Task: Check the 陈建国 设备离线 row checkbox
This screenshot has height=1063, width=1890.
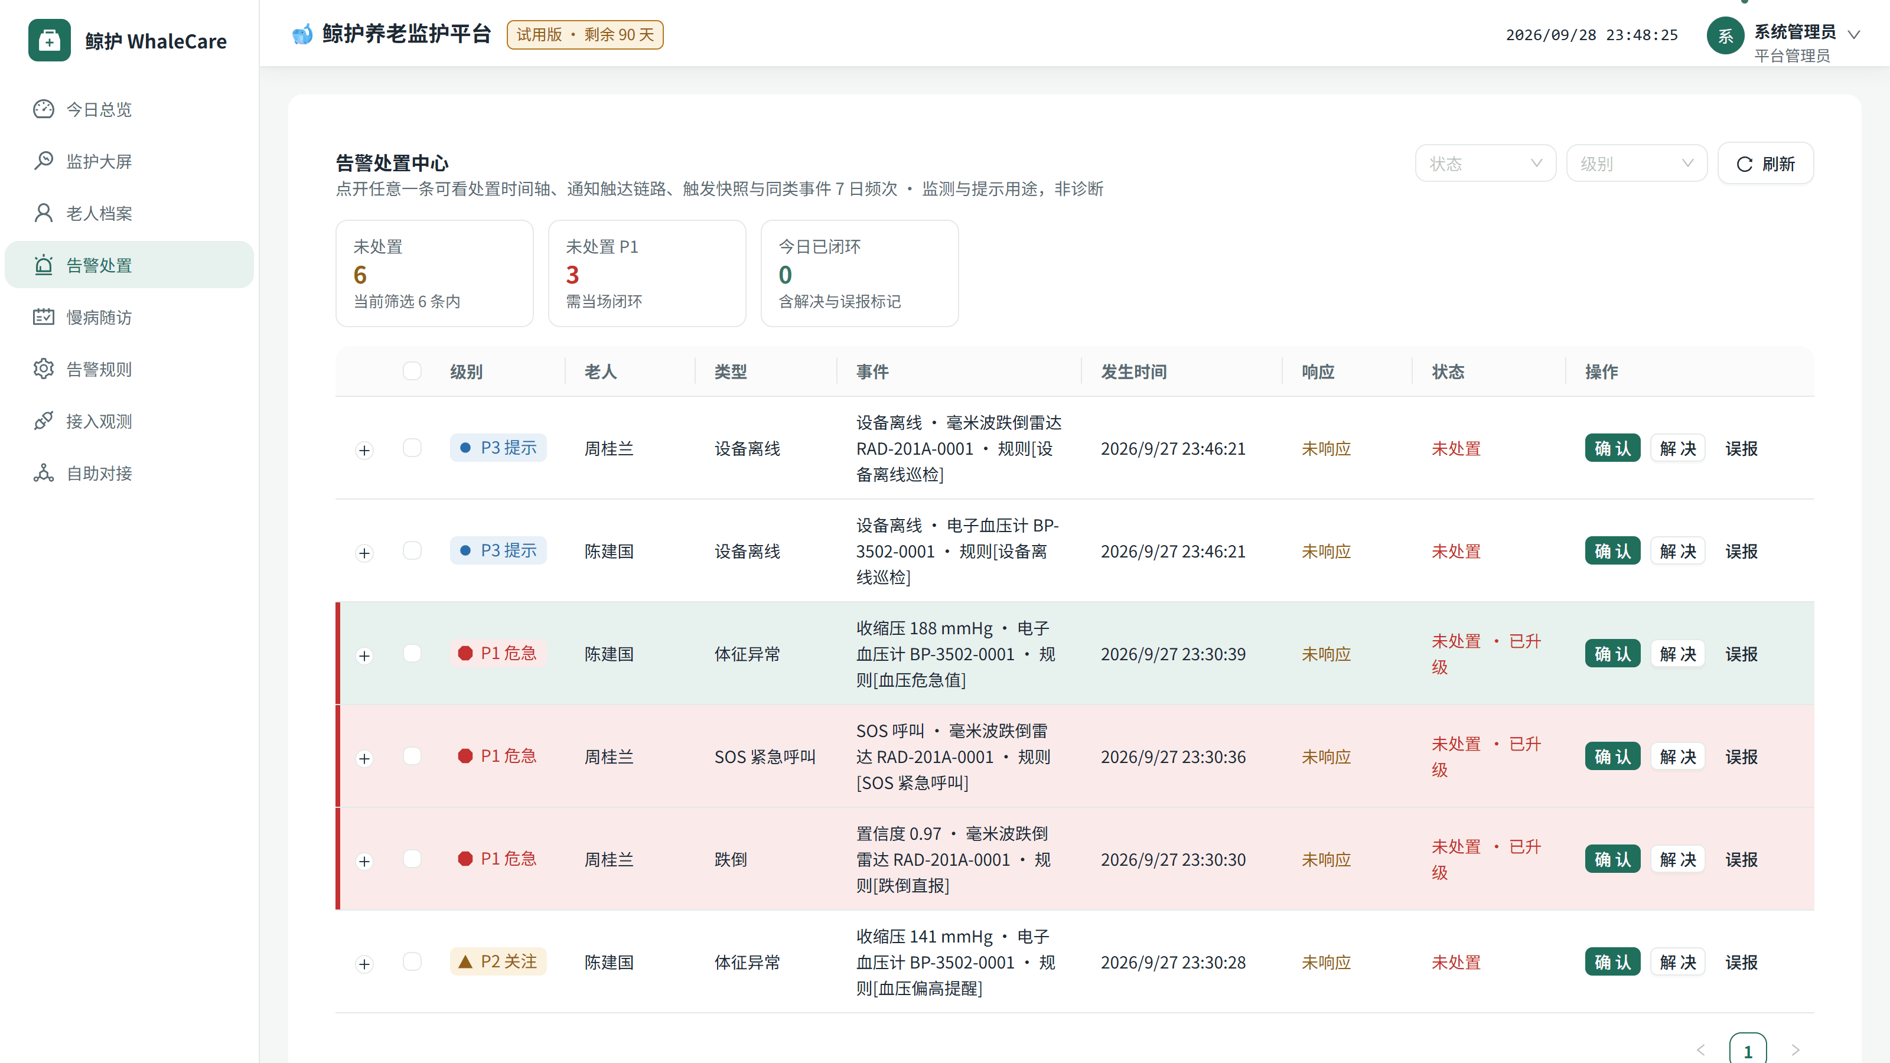Action: [412, 551]
